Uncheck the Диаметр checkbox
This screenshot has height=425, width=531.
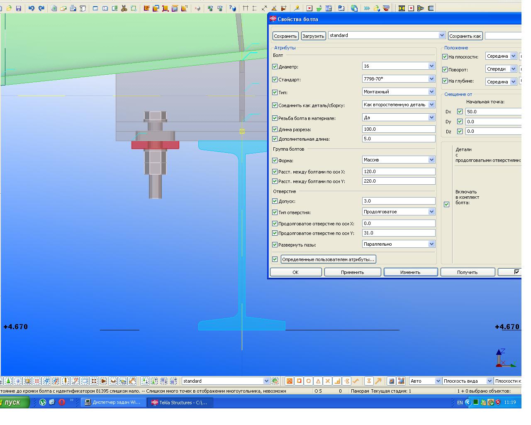pyautogui.click(x=275, y=66)
